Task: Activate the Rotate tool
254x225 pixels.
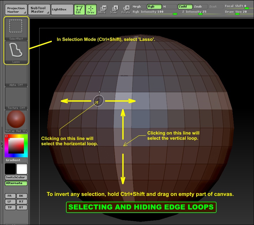Action: coord(126,10)
